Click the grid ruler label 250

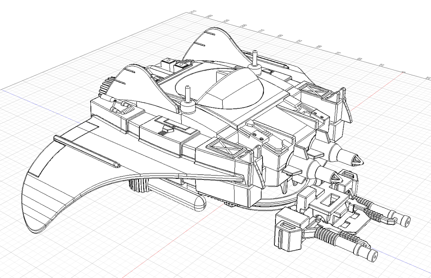click(210, 16)
